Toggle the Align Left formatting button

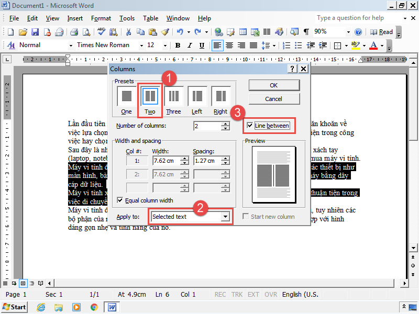[217, 46]
